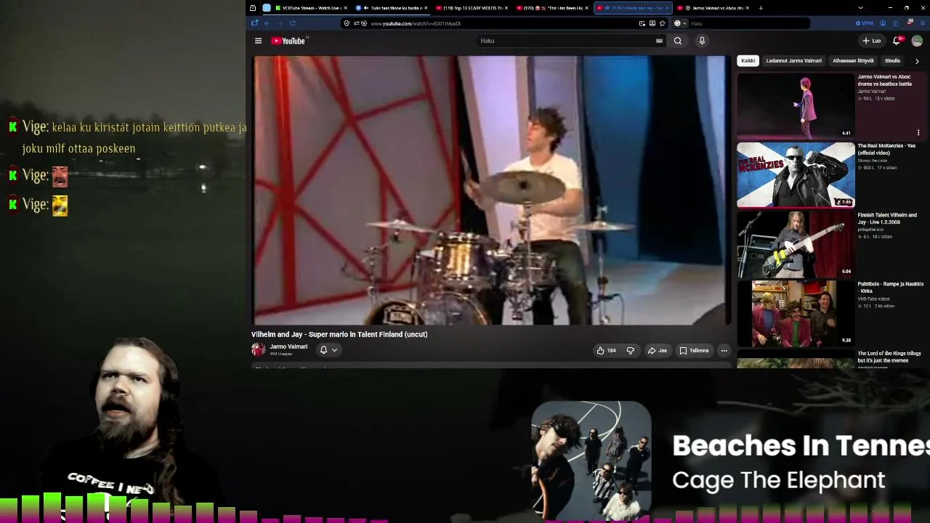This screenshot has height=523, width=930.
Task: Open the Jarmo Valmari channel name link
Action: click(288, 346)
